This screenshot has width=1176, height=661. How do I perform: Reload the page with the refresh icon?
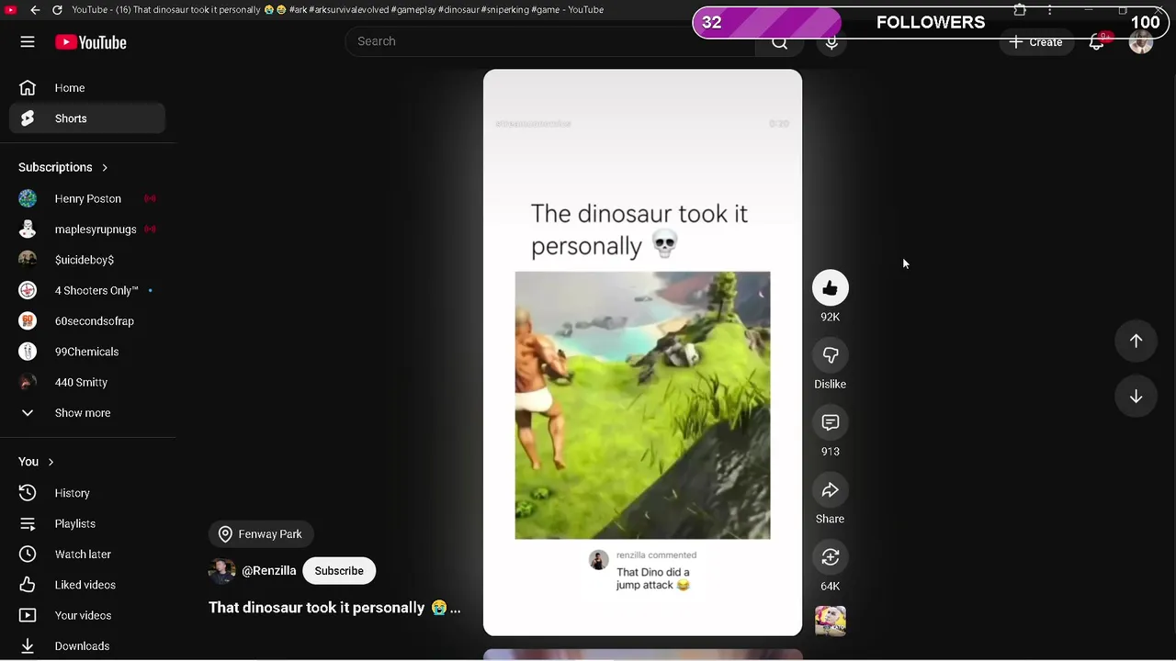click(57, 9)
